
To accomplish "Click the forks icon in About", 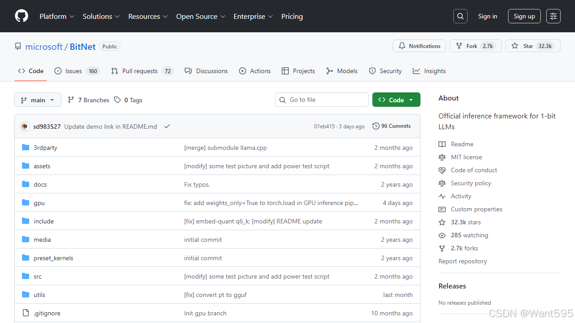I will coord(442,248).
